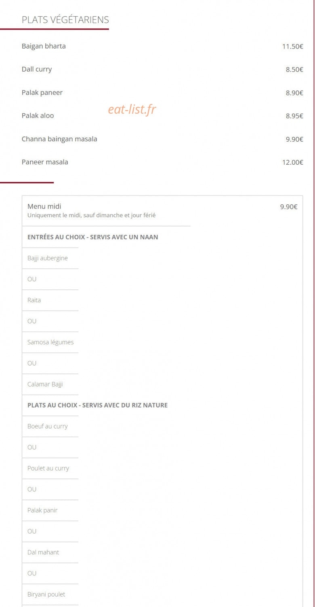315x607 pixels.
Task: Click on Palak paneer entry
Action: (42, 93)
